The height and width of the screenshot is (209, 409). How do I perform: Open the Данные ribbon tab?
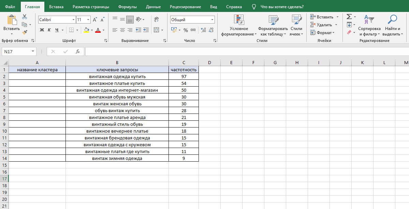[x=154, y=7]
